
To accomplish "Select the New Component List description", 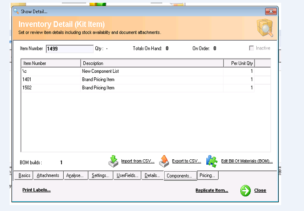I will [x=100, y=71].
